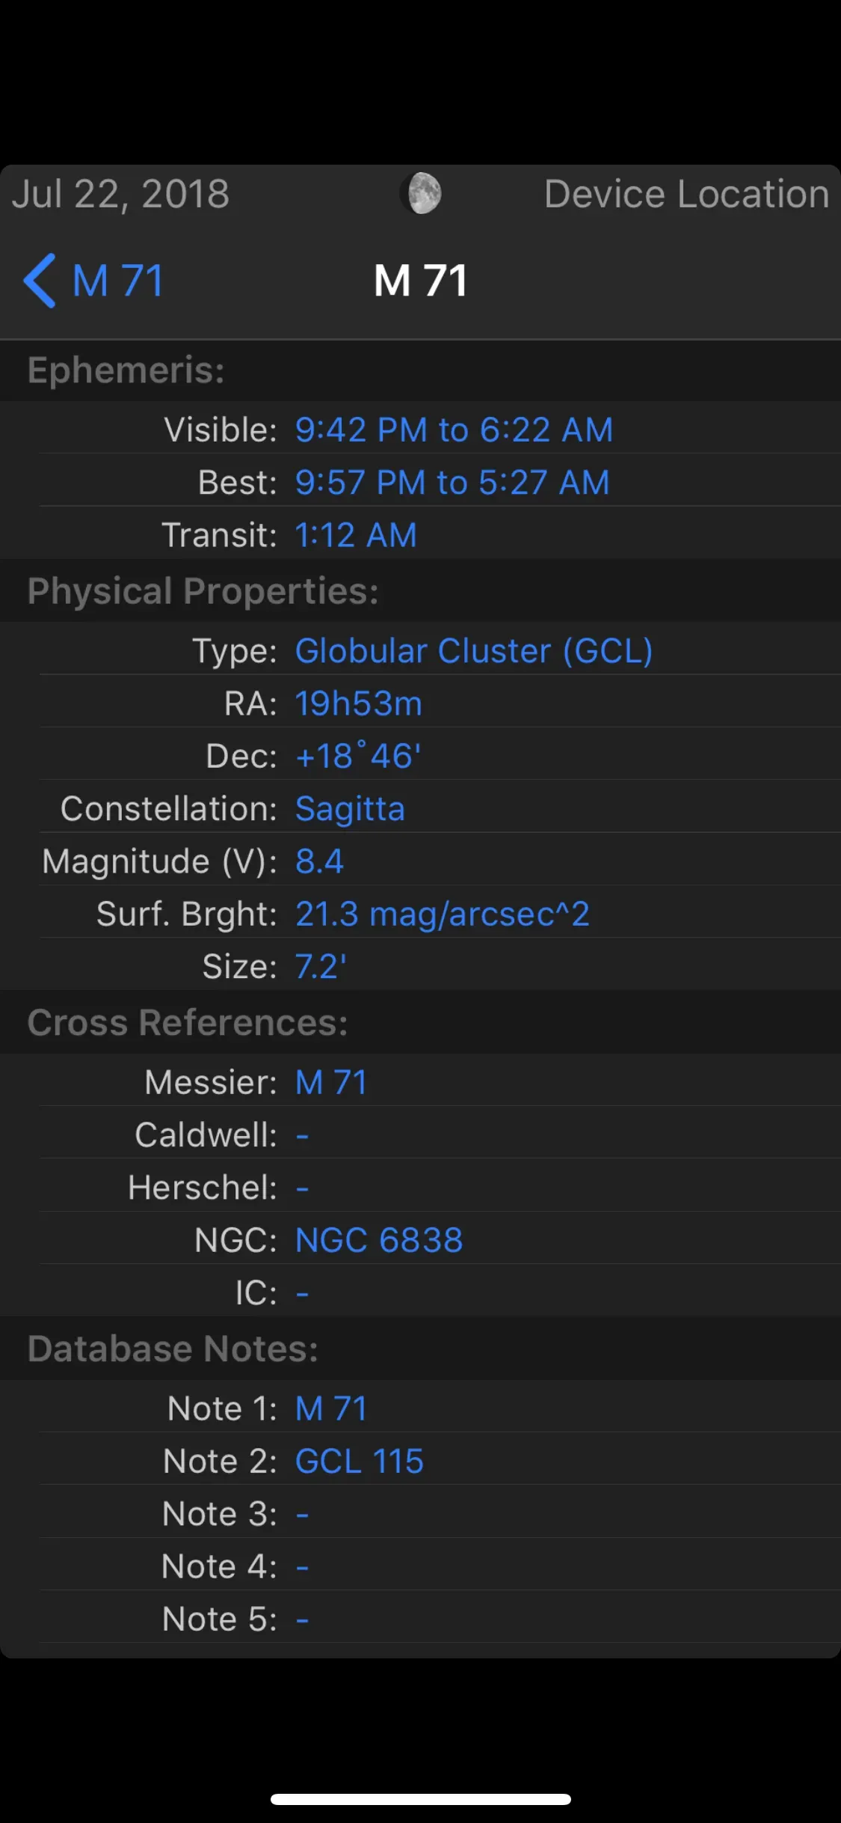
Task: Open the Best viewing time link
Action: tap(452, 482)
